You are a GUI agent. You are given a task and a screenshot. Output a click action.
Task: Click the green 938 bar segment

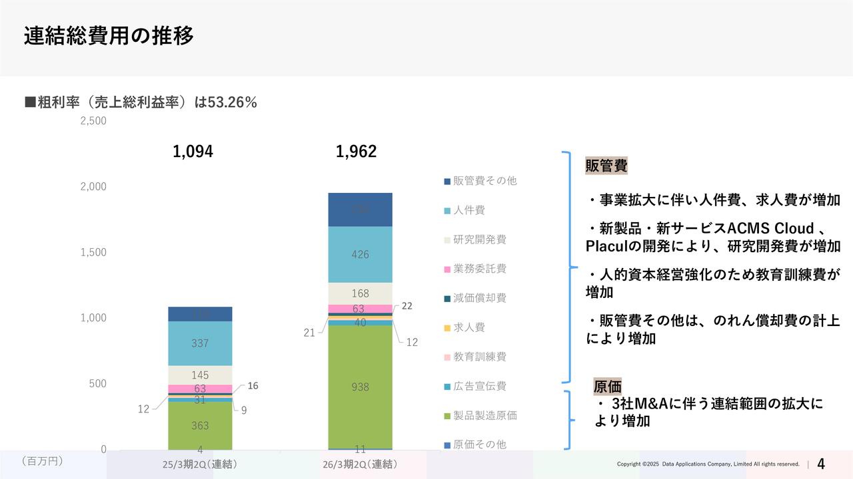coord(360,387)
